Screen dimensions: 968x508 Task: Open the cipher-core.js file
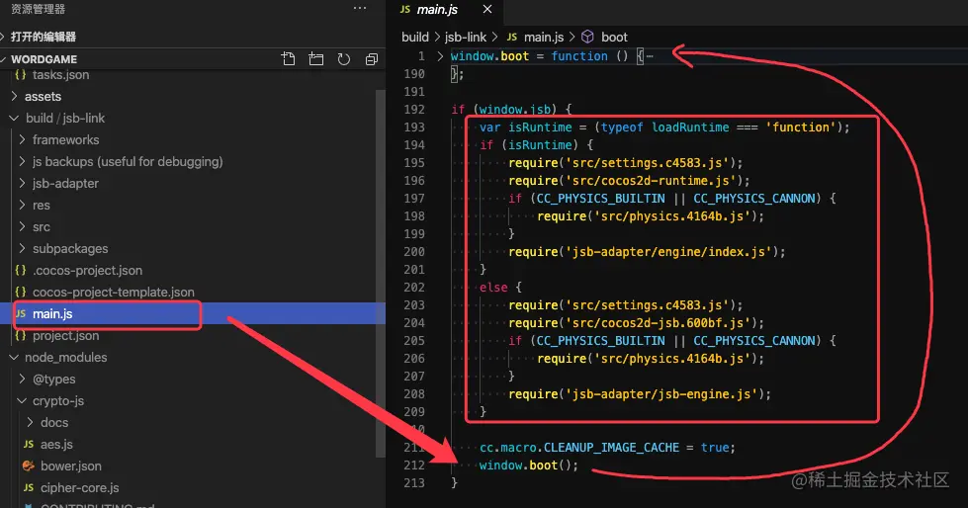coord(80,487)
